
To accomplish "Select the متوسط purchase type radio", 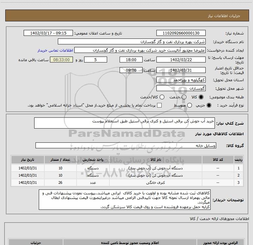I will pyautogui.click(x=190, y=105).
